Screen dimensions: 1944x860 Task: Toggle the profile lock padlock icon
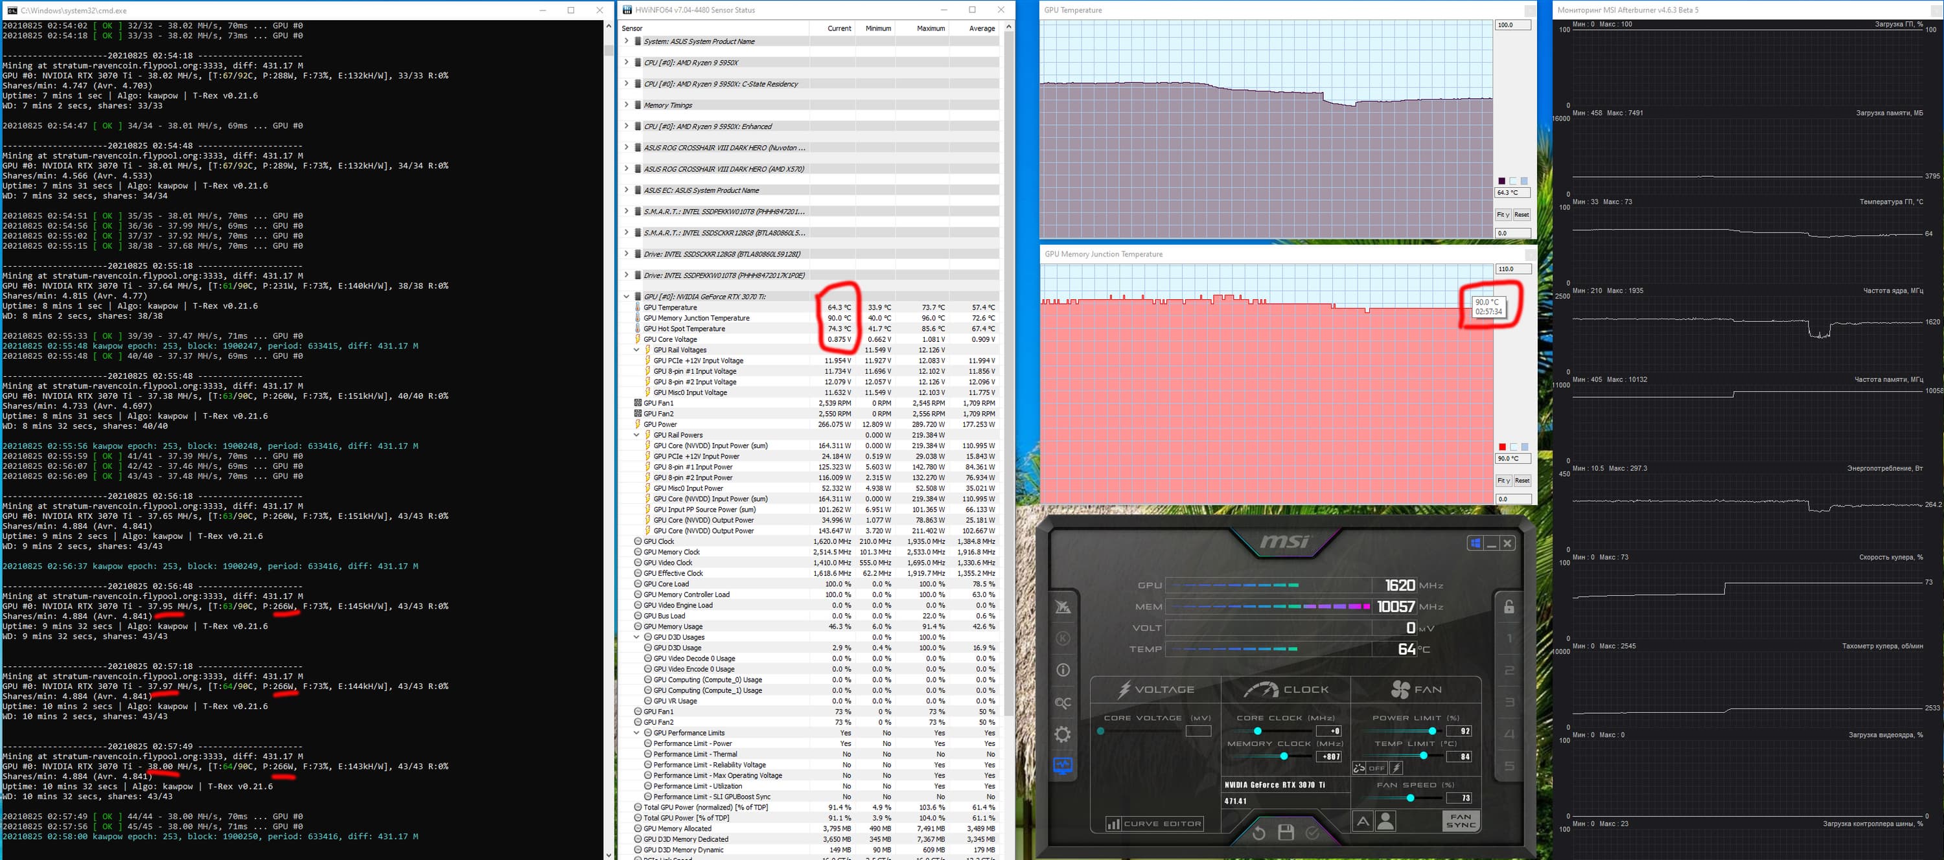[1509, 607]
